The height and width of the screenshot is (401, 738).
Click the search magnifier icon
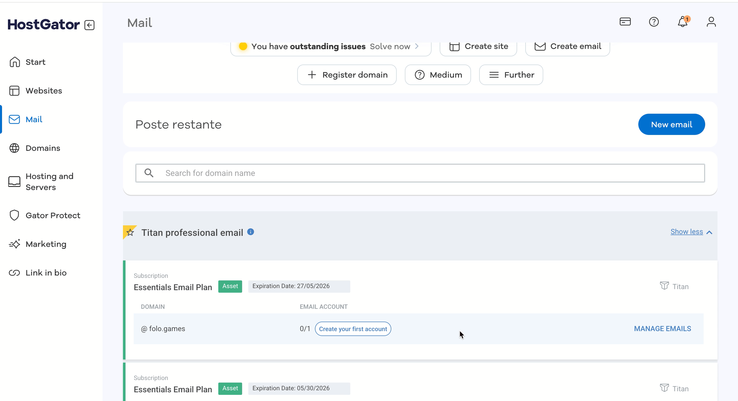tap(149, 173)
